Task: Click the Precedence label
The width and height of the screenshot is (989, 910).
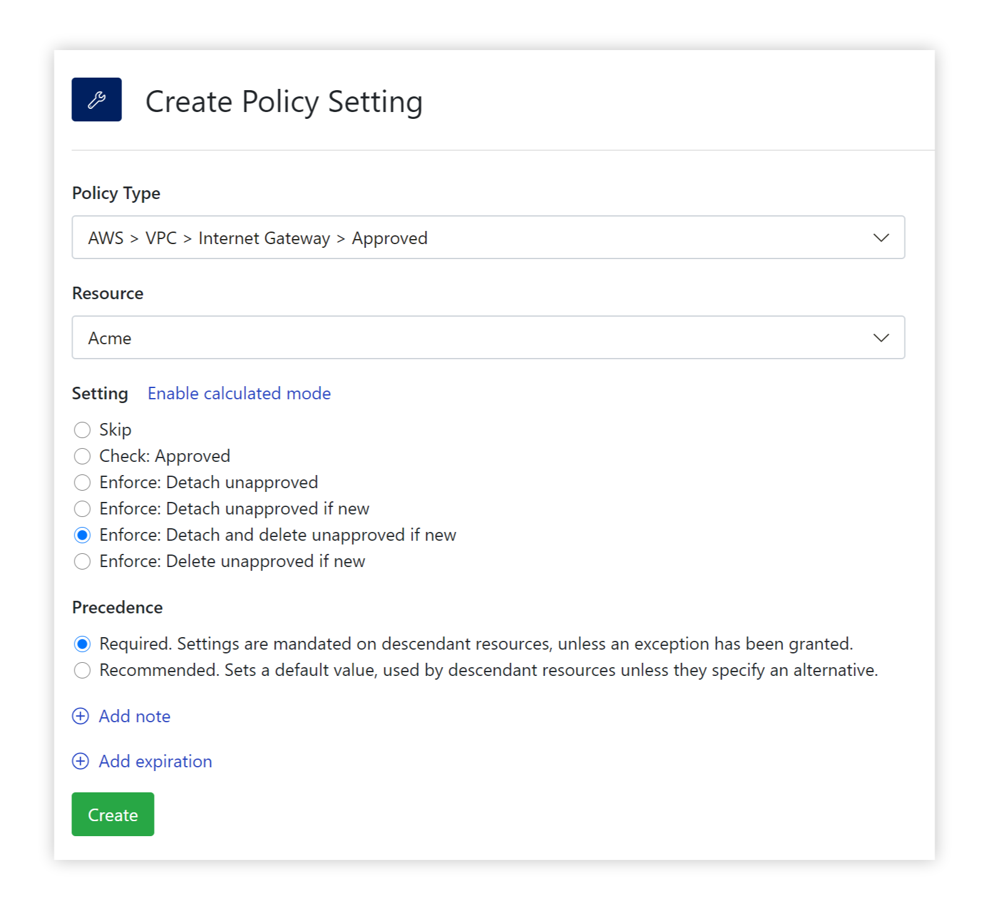Action: [117, 607]
